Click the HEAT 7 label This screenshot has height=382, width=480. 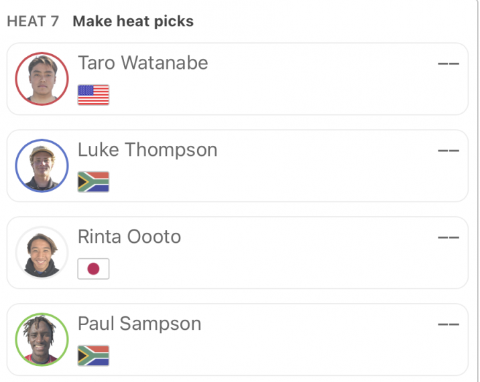coord(33,21)
